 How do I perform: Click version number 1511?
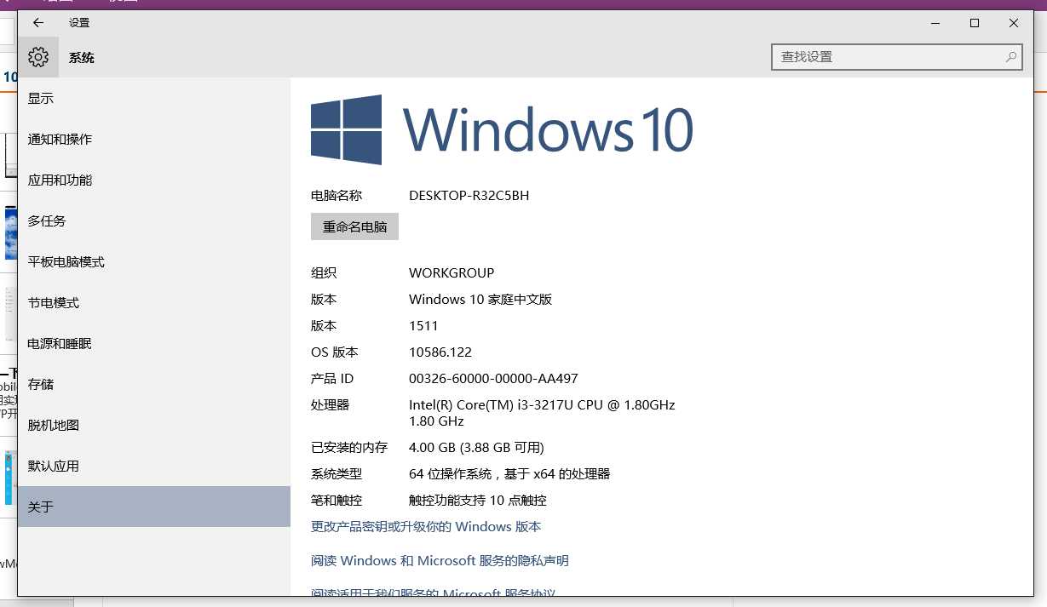[x=423, y=326]
